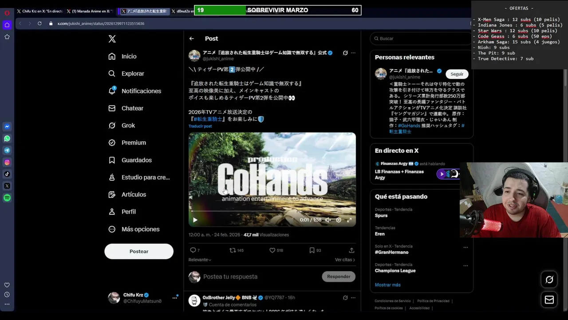This screenshot has width=568, height=320.
Task: Open Premium page
Action: (127, 143)
